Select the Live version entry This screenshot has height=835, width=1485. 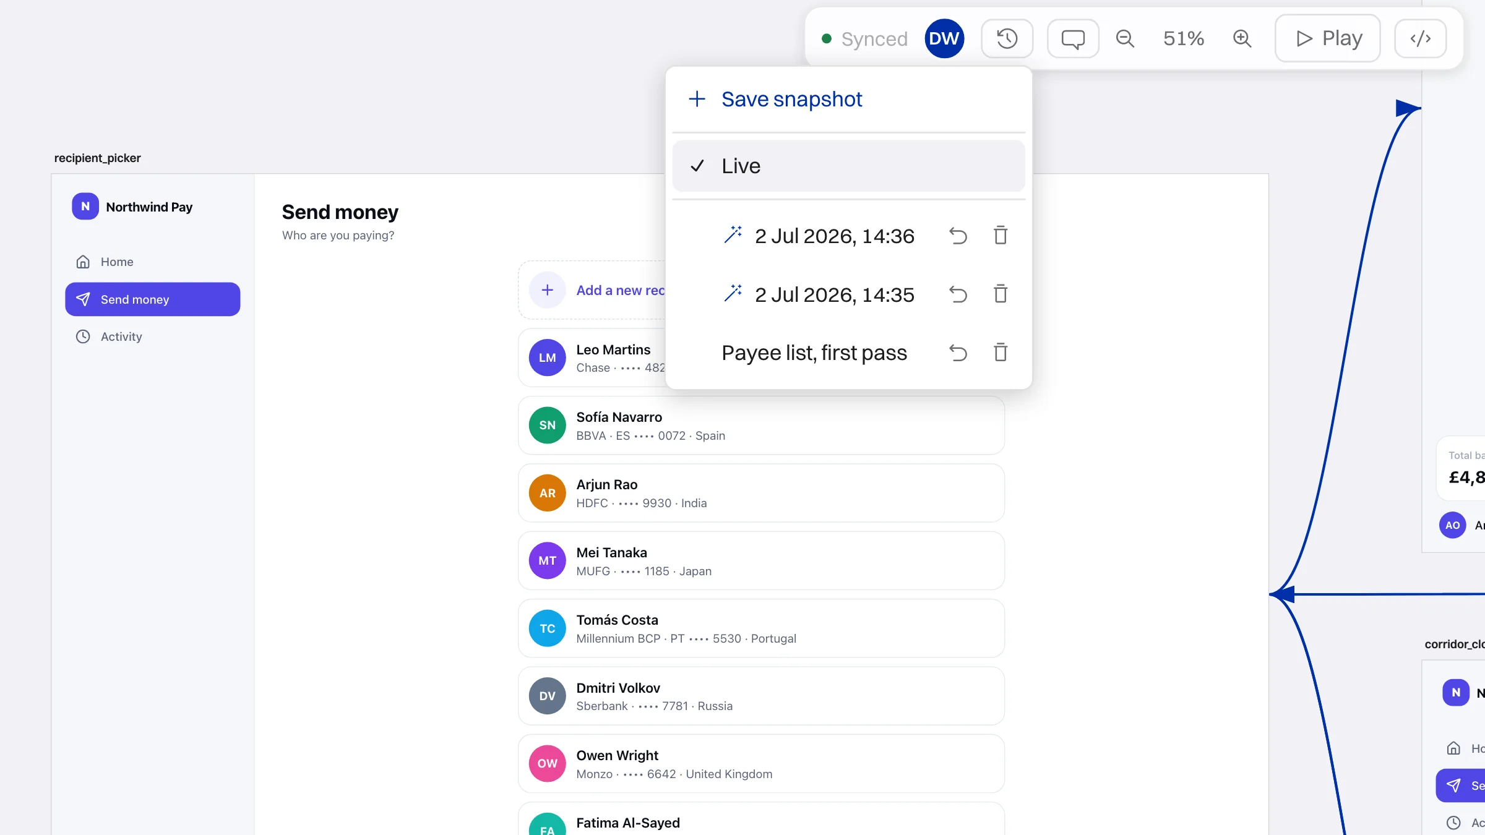848,166
